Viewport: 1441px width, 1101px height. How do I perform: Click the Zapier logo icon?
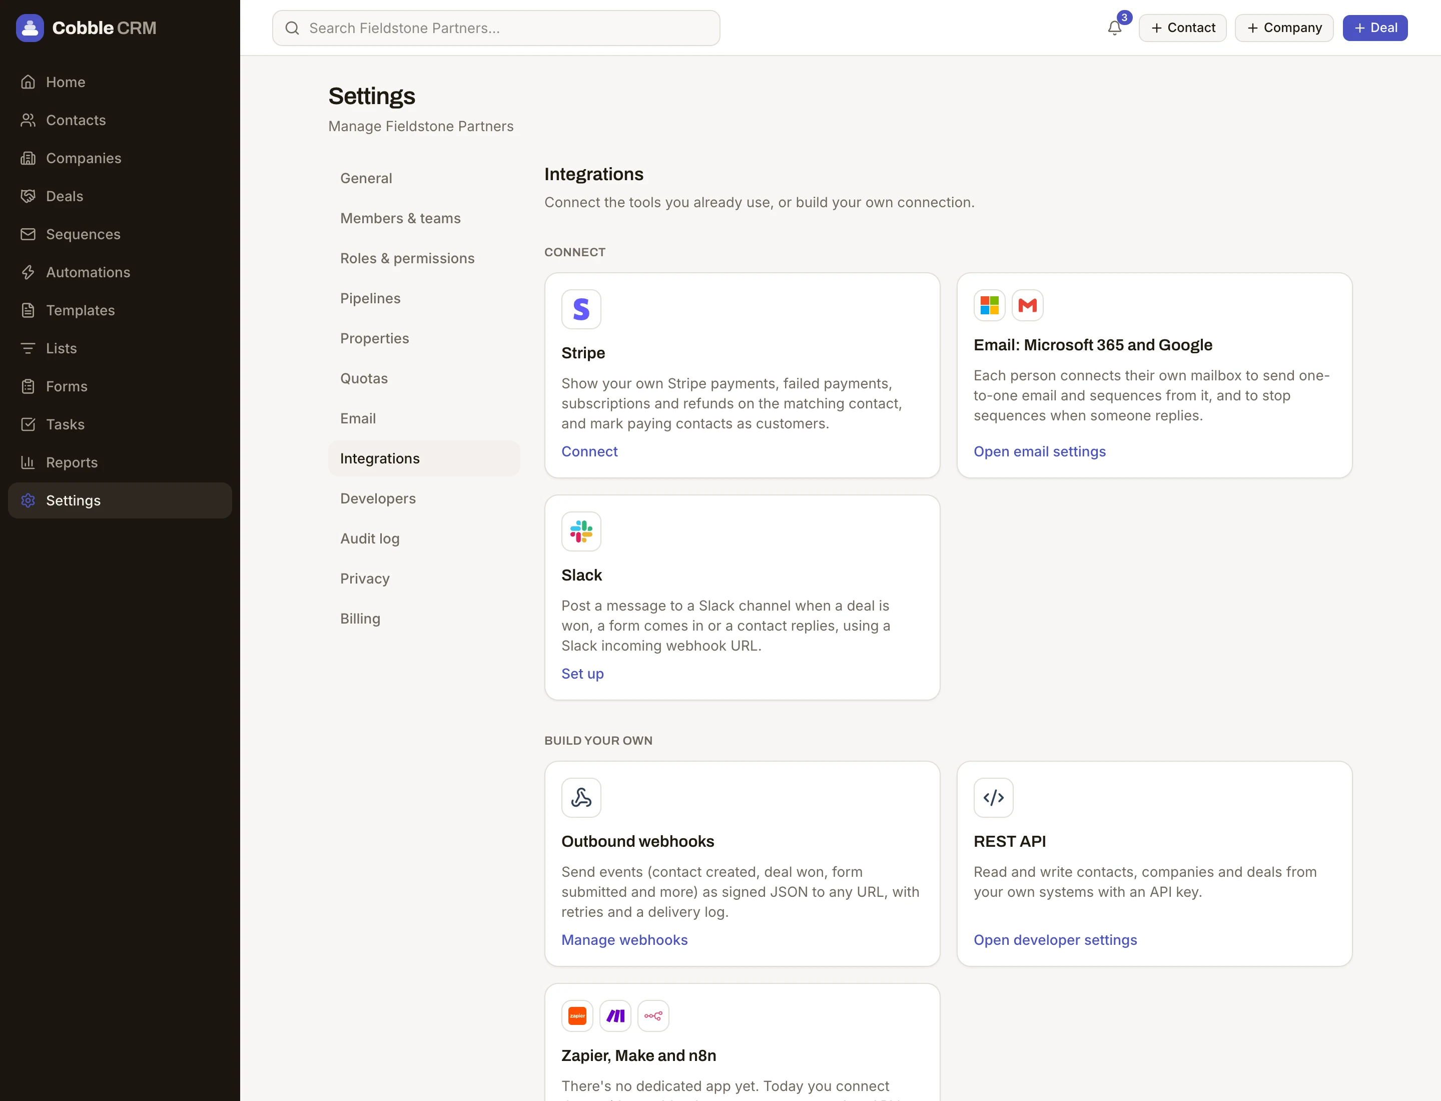coord(577,1016)
